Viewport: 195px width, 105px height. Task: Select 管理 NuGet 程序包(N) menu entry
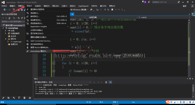tap(48, 47)
